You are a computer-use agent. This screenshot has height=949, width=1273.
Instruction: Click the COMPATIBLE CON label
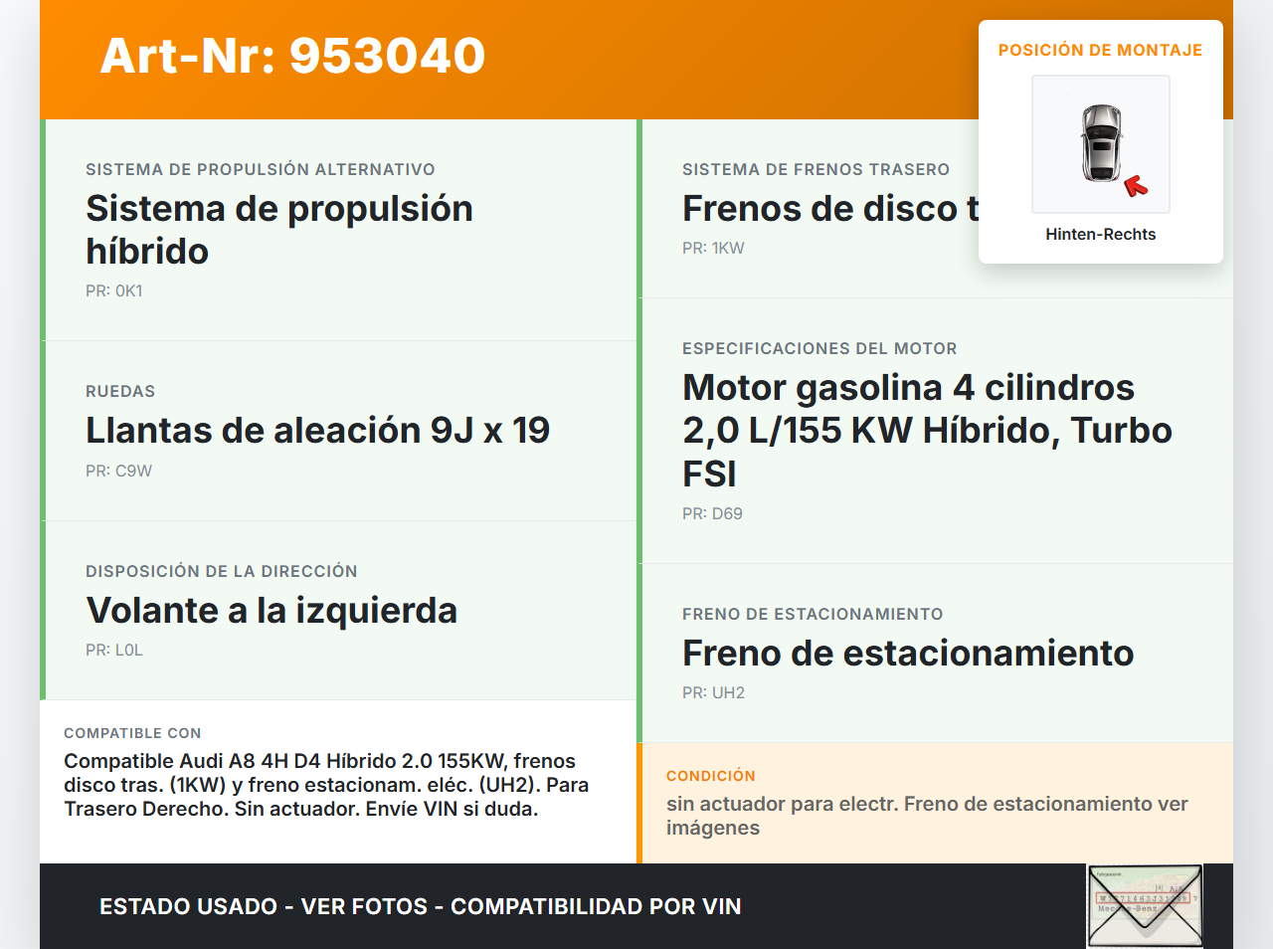pos(132,733)
